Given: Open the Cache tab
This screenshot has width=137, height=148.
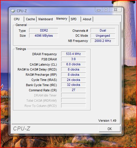Looking at the screenshot, I should (30, 19).
